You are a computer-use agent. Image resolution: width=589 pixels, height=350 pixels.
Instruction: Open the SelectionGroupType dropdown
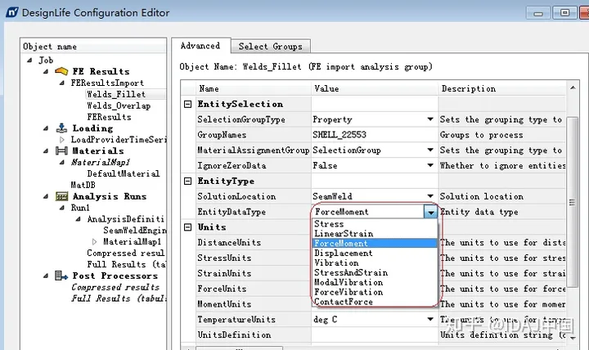tap(430, 119)
